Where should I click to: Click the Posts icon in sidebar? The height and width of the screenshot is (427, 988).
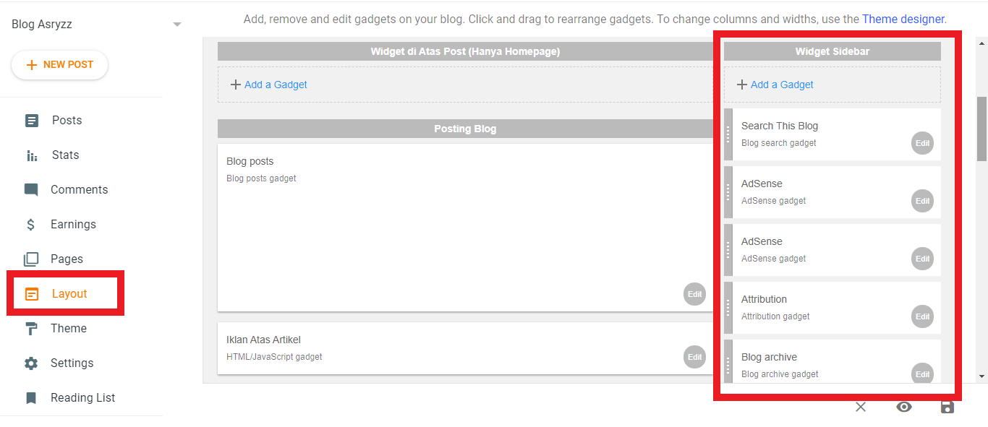pyautogui.click(x=31, y=121)
